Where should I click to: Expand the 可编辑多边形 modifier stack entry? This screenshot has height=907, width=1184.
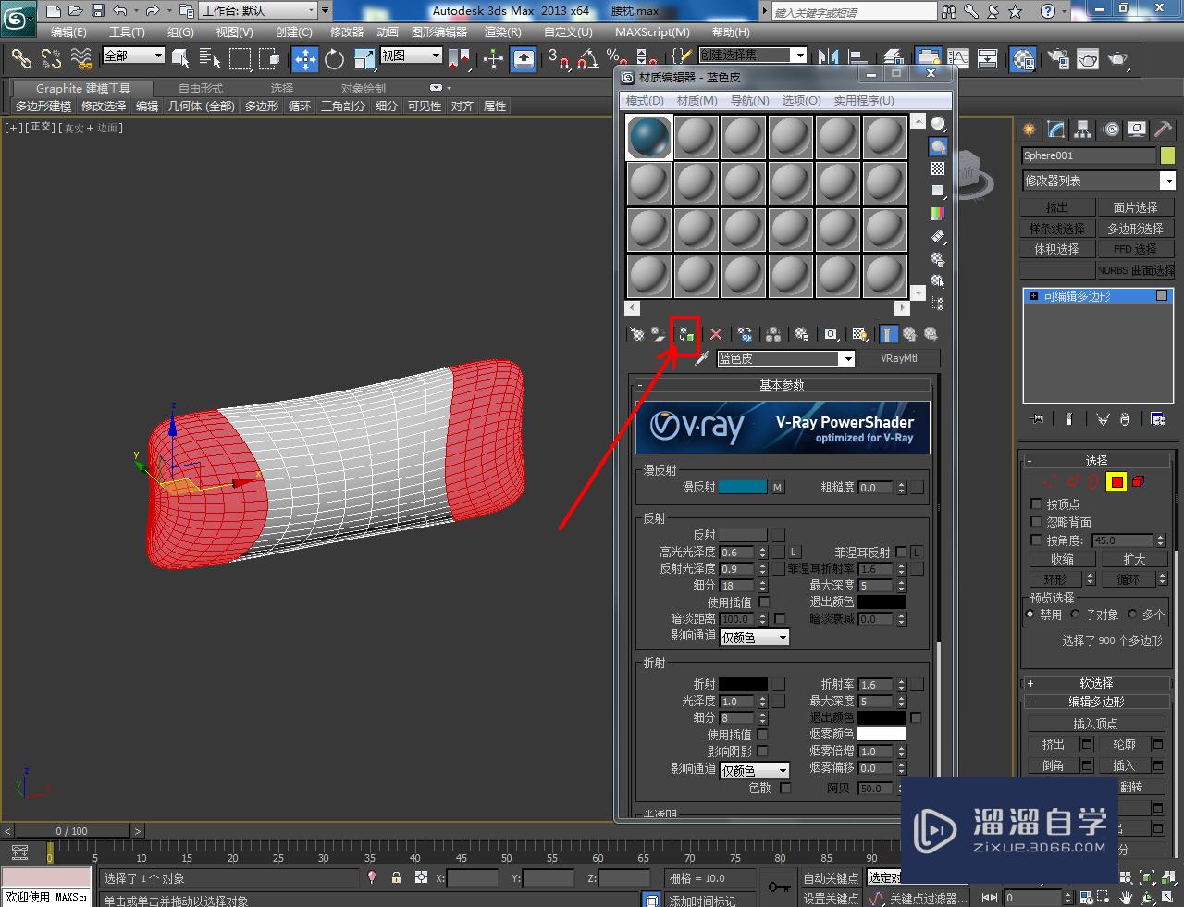point(1033,296)
